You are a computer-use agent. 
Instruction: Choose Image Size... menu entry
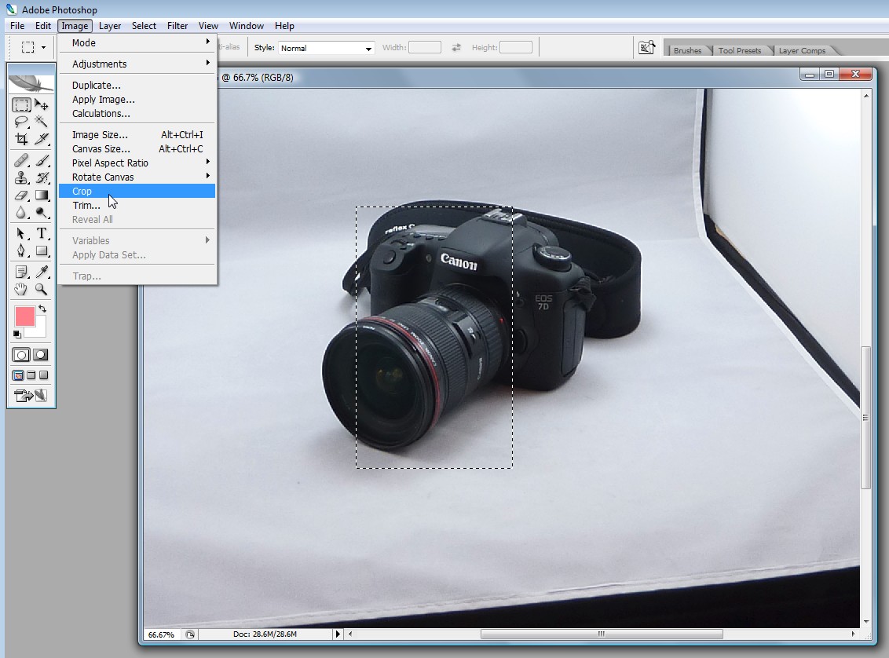[137, 134]
